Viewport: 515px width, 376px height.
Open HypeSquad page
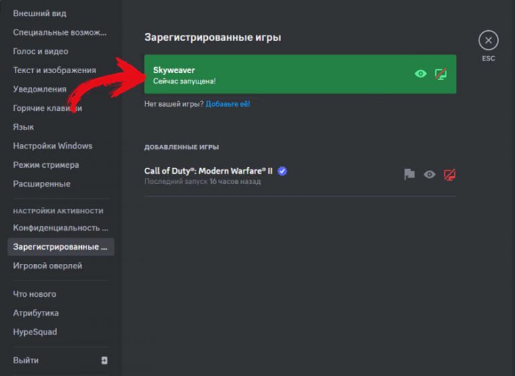35,332
